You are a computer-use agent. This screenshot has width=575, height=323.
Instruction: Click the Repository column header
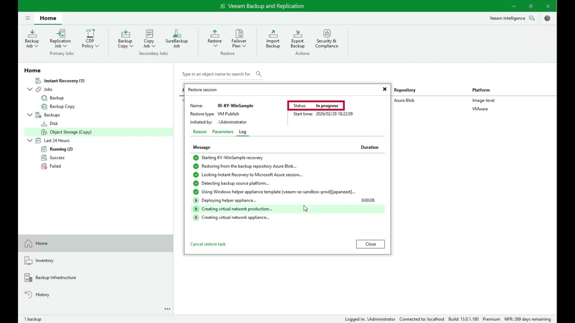coord(405,90)
